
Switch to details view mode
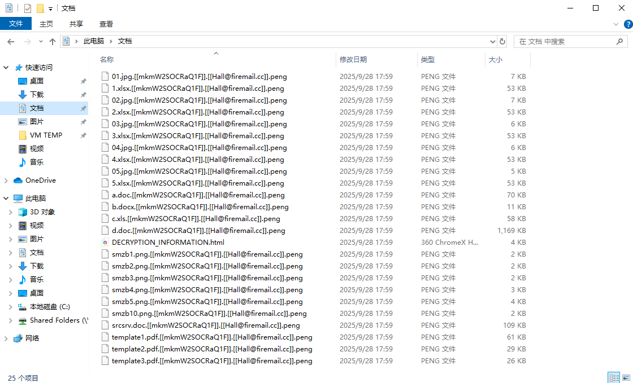coord(614,377)
